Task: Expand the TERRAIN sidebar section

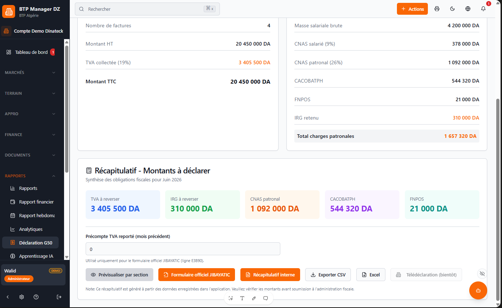Action: click(30, 93)
